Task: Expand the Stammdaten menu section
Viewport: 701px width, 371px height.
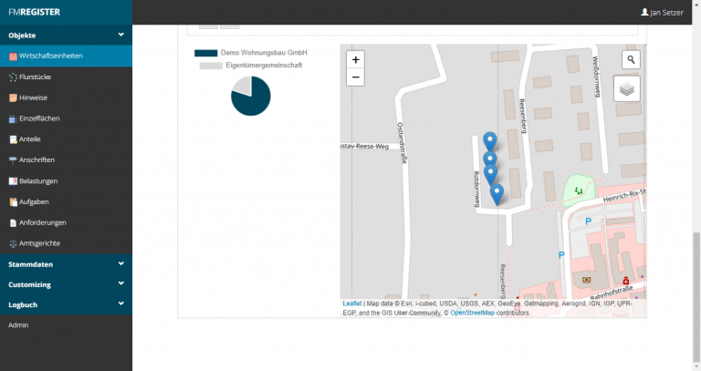Action: pyautogui.click(x=66, y=264)
